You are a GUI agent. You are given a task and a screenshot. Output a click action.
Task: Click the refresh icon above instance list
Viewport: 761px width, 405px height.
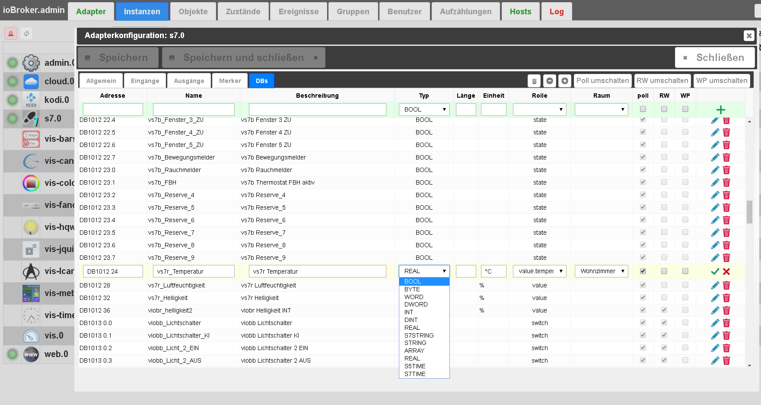tap(27, 33)
